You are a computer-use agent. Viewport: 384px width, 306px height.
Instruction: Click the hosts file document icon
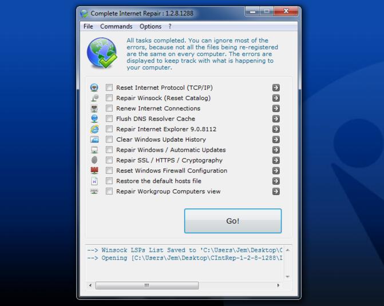[x=94, y=181]
